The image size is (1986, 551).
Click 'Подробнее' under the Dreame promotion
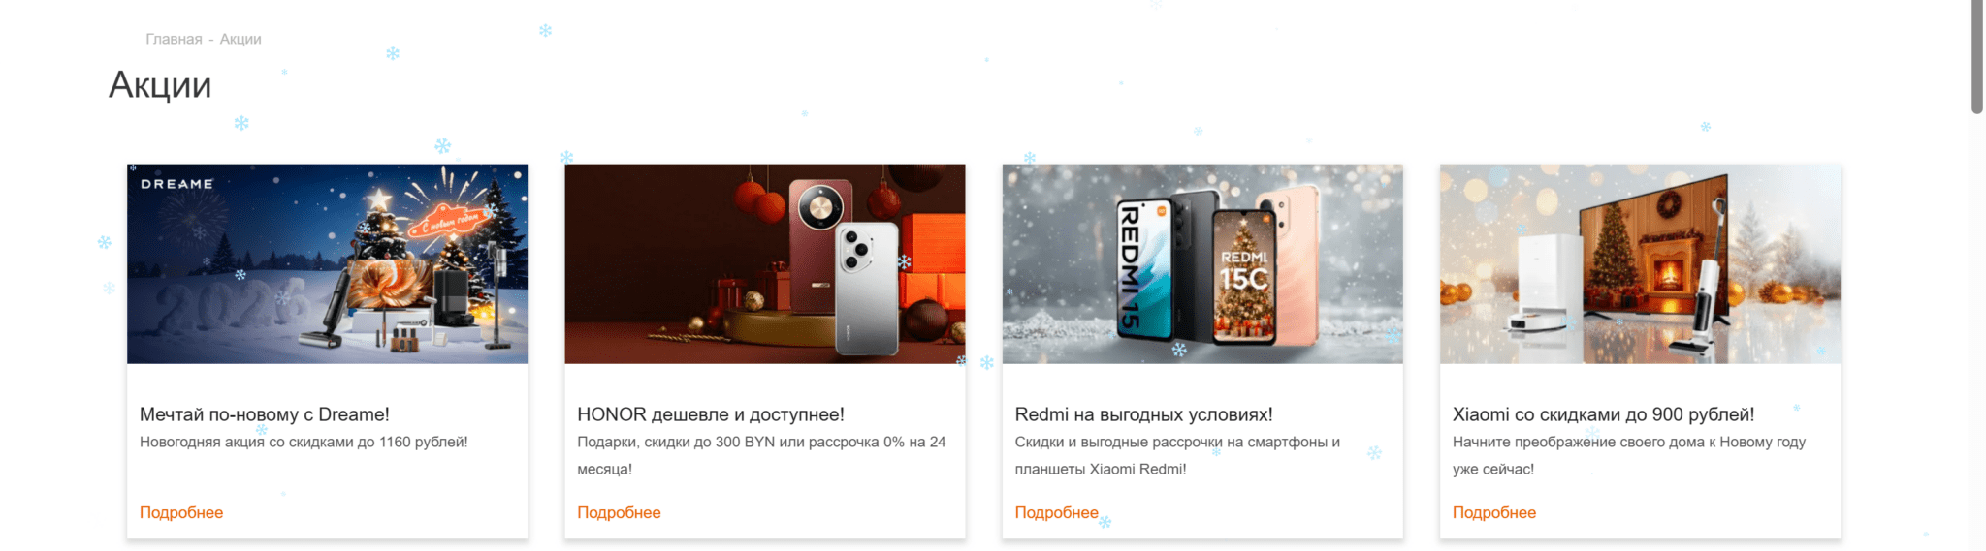click(x=181, y=512)
